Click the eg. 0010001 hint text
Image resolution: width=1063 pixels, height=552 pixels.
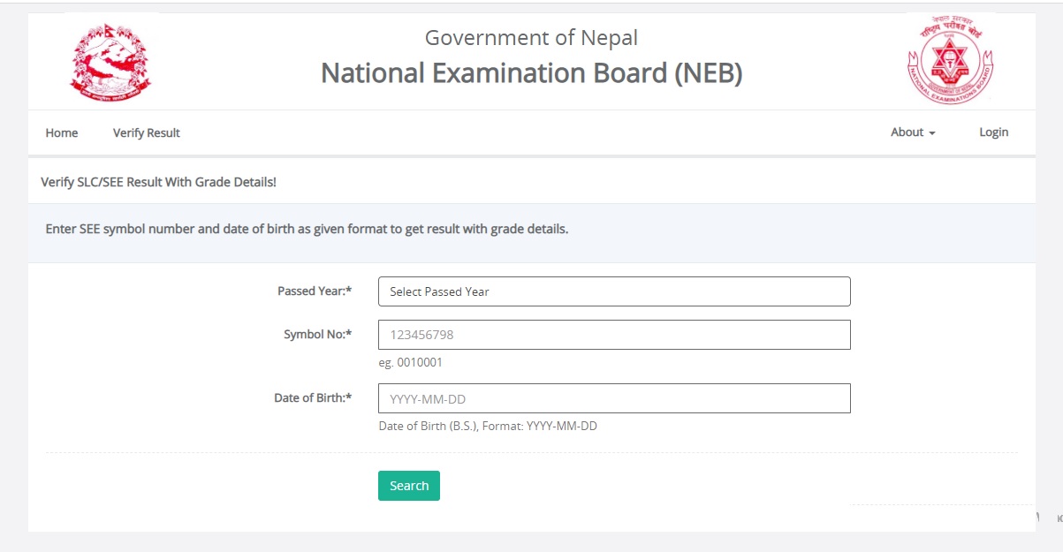point(411,363)
